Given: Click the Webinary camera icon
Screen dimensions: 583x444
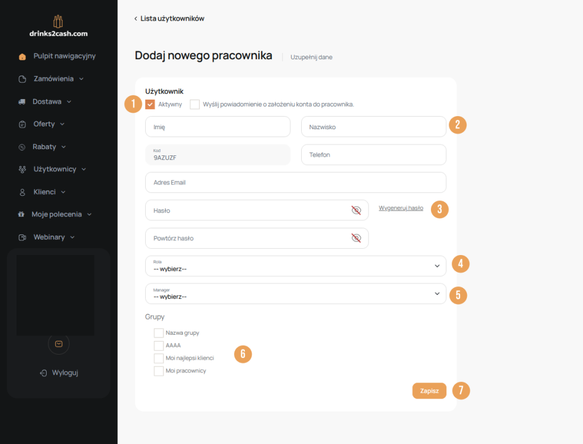Looking at the screenshot, I should click(x=22, y=237).
